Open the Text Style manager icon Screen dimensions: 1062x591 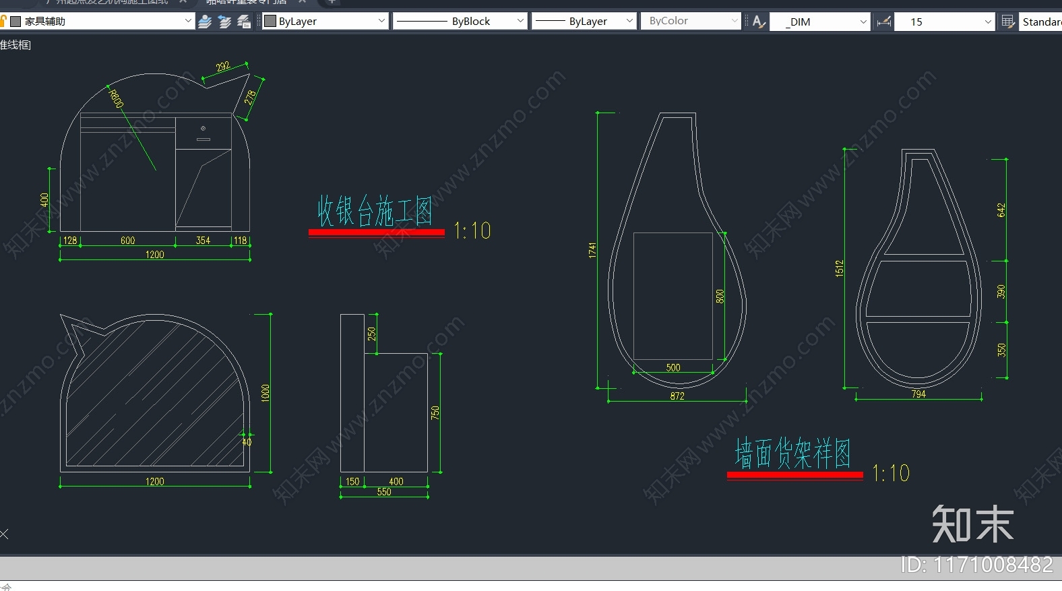759,22
